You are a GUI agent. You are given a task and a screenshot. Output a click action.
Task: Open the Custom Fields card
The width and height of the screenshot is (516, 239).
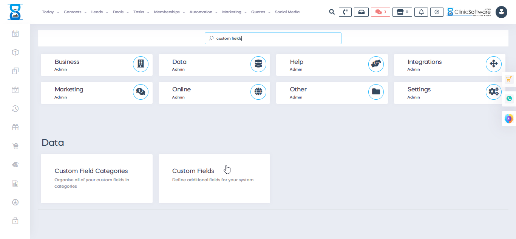[x=214, y=178]
